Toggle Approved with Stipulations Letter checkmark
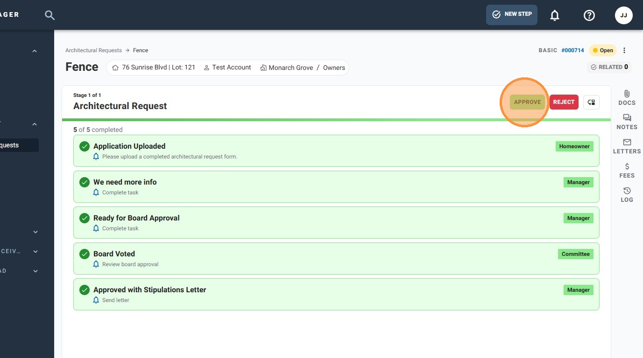This screenshot has height=358, width=643. pos(85,290)
